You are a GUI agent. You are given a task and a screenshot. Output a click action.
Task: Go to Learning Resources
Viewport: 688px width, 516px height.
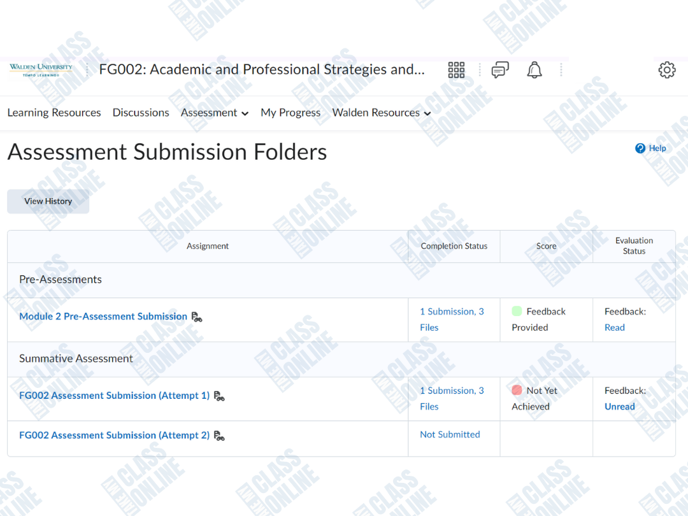54,113
